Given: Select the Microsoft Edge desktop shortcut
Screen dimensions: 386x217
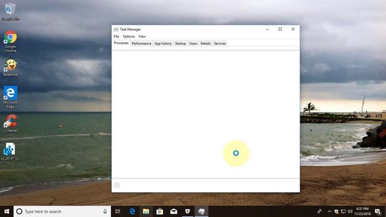Looking at the screenshot, I should (x=10, y=97).
